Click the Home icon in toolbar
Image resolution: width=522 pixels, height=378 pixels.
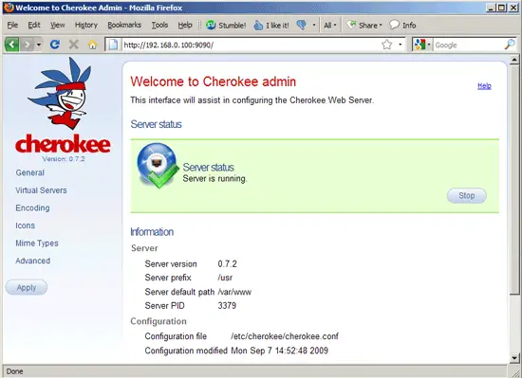pos(93,45)
